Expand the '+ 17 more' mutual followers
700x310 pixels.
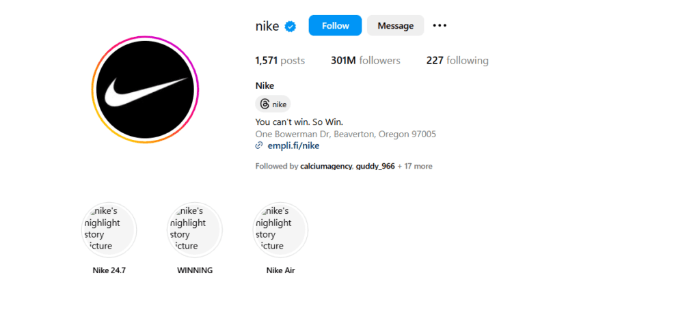click(415, 167)
